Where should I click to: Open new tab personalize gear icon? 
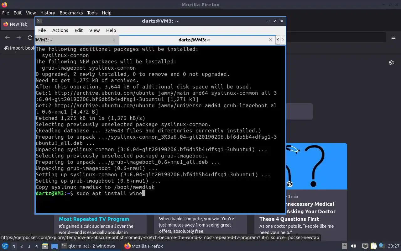[x=391, y=63]
